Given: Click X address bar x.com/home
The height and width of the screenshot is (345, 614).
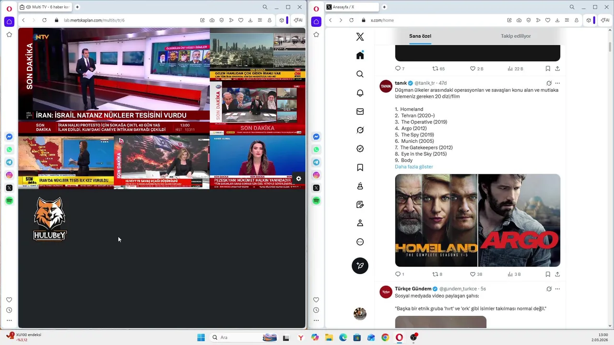Looking at the screenshot, I should (x=382, y=20).
